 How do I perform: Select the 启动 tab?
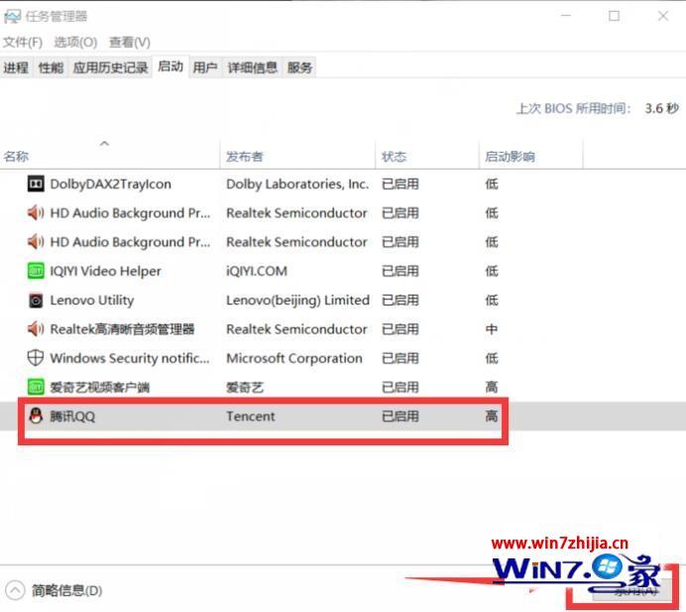click(171, 66)
